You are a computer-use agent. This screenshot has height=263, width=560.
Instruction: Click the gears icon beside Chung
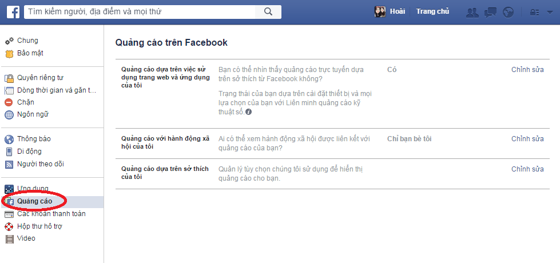coord(9,41)
